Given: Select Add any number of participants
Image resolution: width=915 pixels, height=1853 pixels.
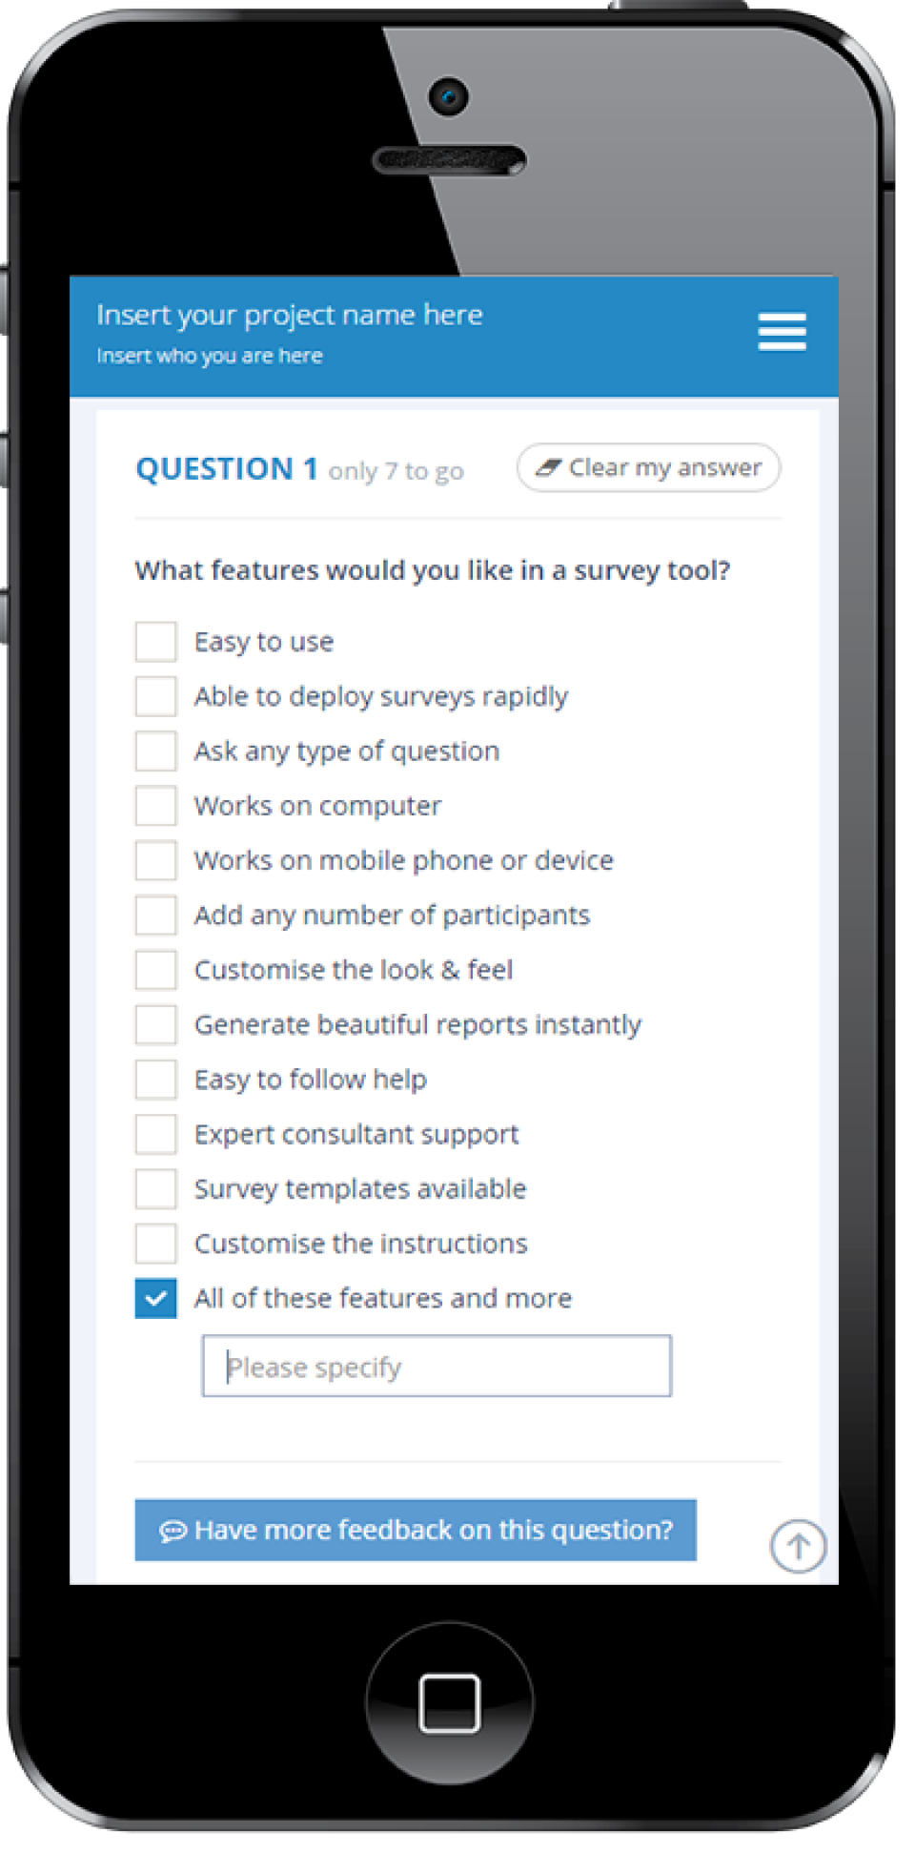Looking at the screenshot, I should point(155,915).
